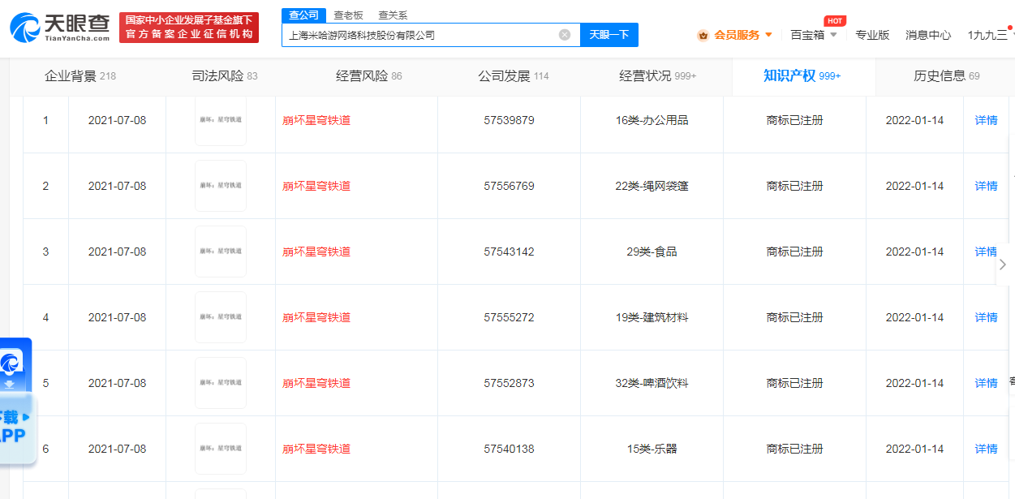
Task: Click 崩坏星穹铁道 name in the 19类 row
Action: coord(316,317)
